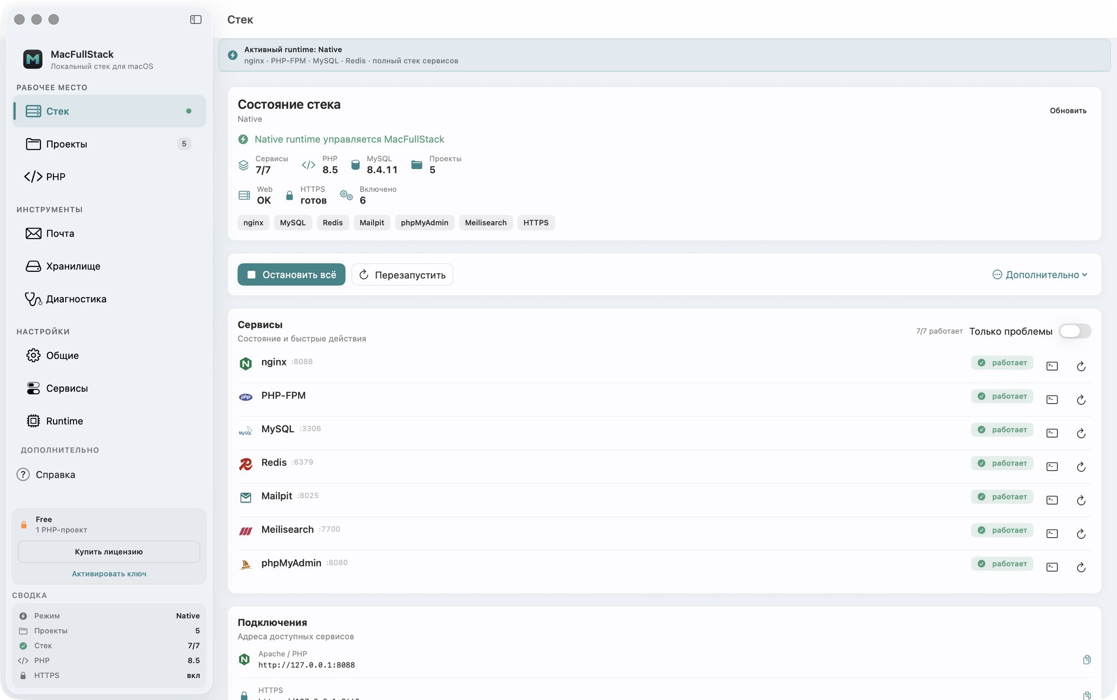Click the HTTPS tag chip

click(536, 222)
